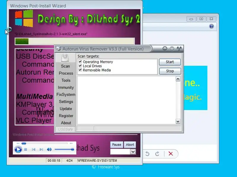Pause the Post-Install Wizard installation
Image resolution: width=237 pixels, height=177 pixels.
[116, 145]
